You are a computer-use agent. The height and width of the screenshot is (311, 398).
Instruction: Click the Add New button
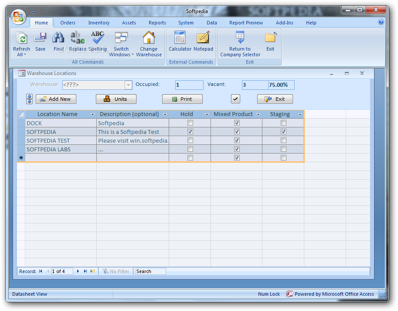click(x=56, y=99)
